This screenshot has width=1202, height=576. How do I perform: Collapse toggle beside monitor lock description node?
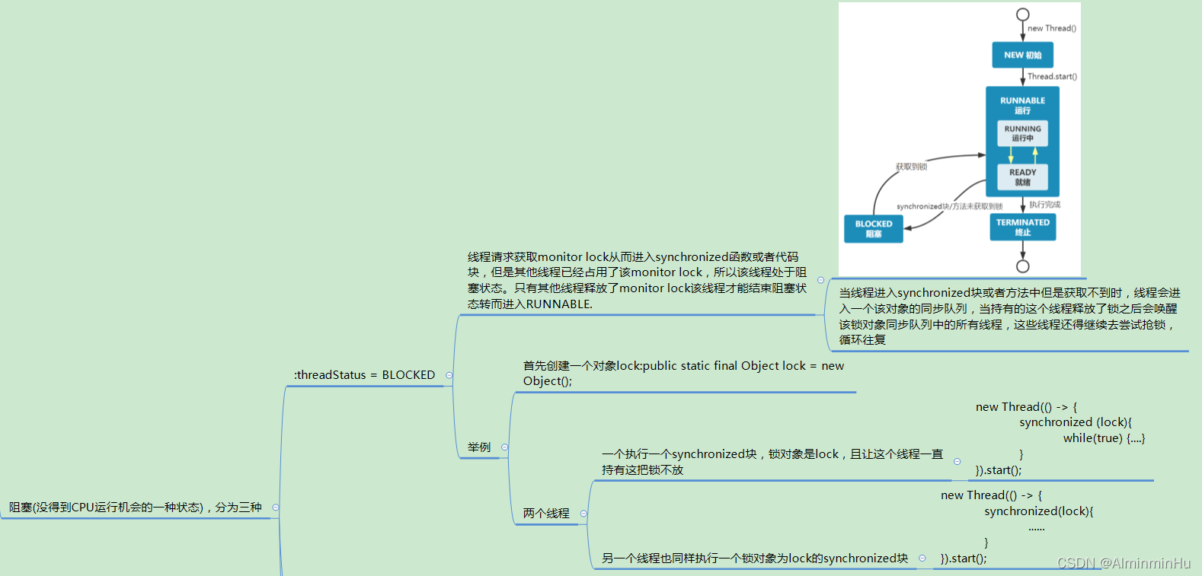pyautogui.click(x=820, y=280)
